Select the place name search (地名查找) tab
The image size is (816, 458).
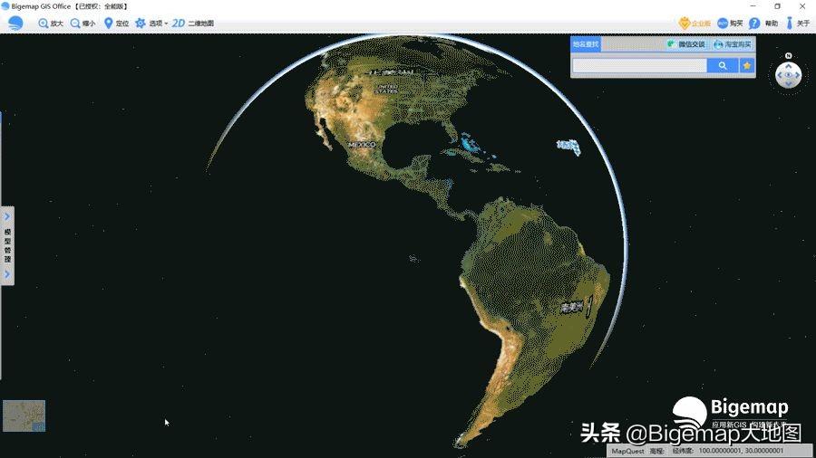[x=586, y=43]
